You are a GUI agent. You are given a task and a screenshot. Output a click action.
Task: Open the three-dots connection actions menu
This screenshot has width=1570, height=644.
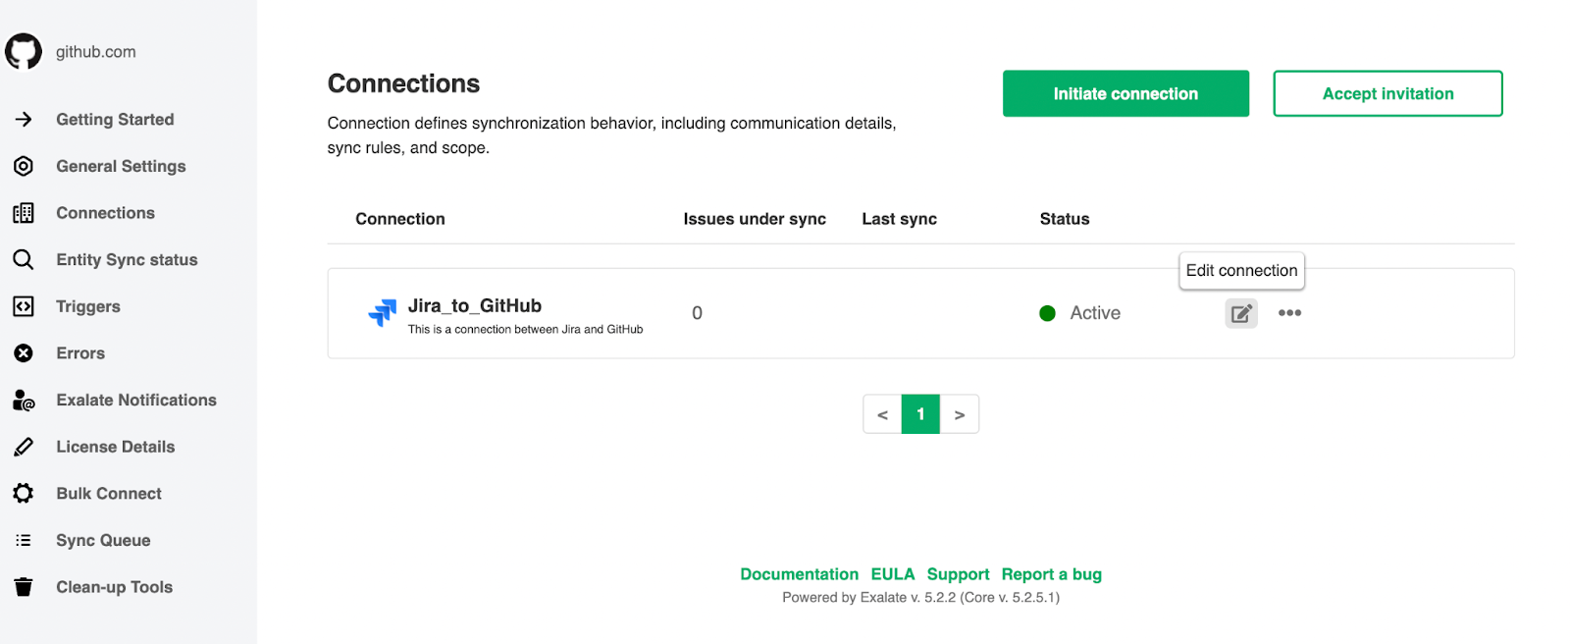[1289, 313]
